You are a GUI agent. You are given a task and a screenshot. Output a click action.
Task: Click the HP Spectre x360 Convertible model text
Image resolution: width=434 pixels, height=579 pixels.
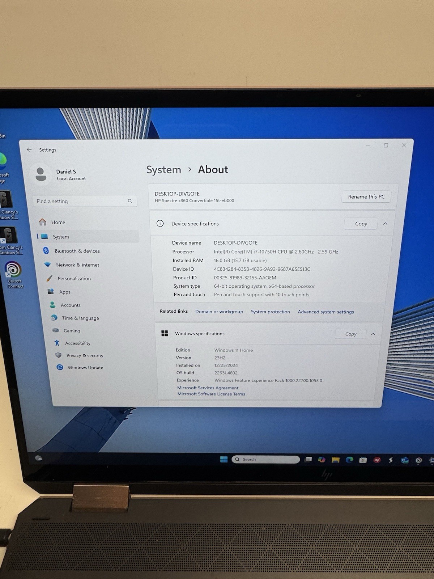pos(194,200)
